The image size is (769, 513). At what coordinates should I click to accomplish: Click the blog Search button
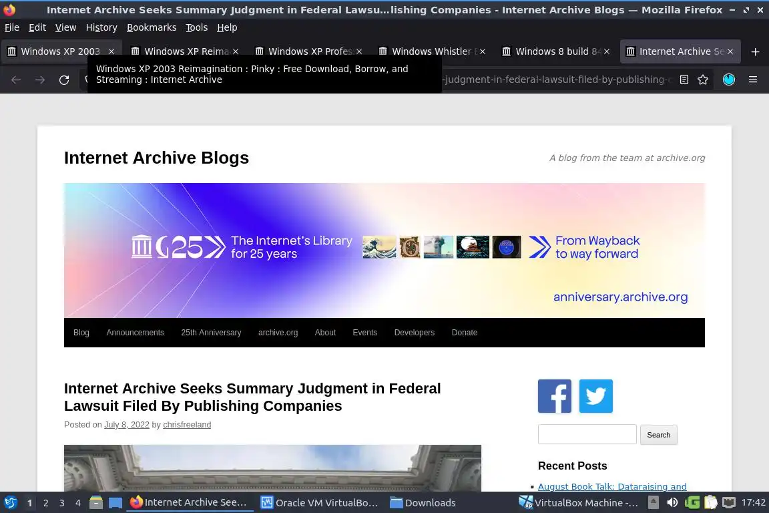click(659, 435)
